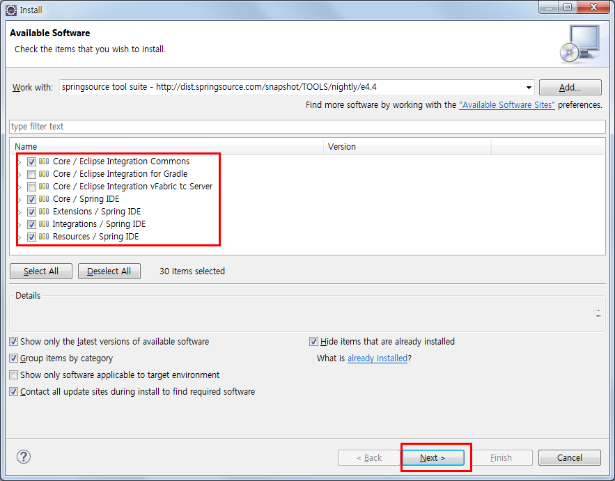Expand Eclipse Integration vFabric tc Server node

20,187
